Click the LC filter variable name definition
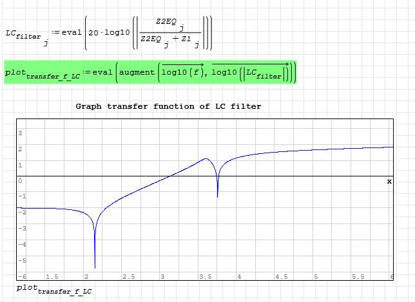The height and width of the screenshot is (302, 415). [23, 34]
